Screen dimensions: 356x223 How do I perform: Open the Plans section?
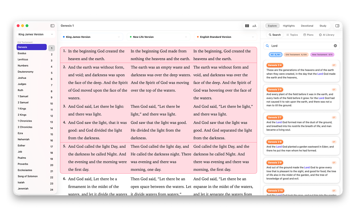[x=308, y=35]
